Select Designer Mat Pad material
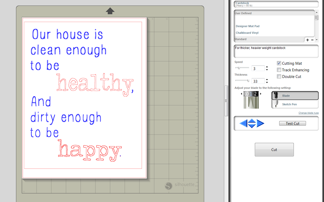The image size is (324, 202). pos(247,26)
